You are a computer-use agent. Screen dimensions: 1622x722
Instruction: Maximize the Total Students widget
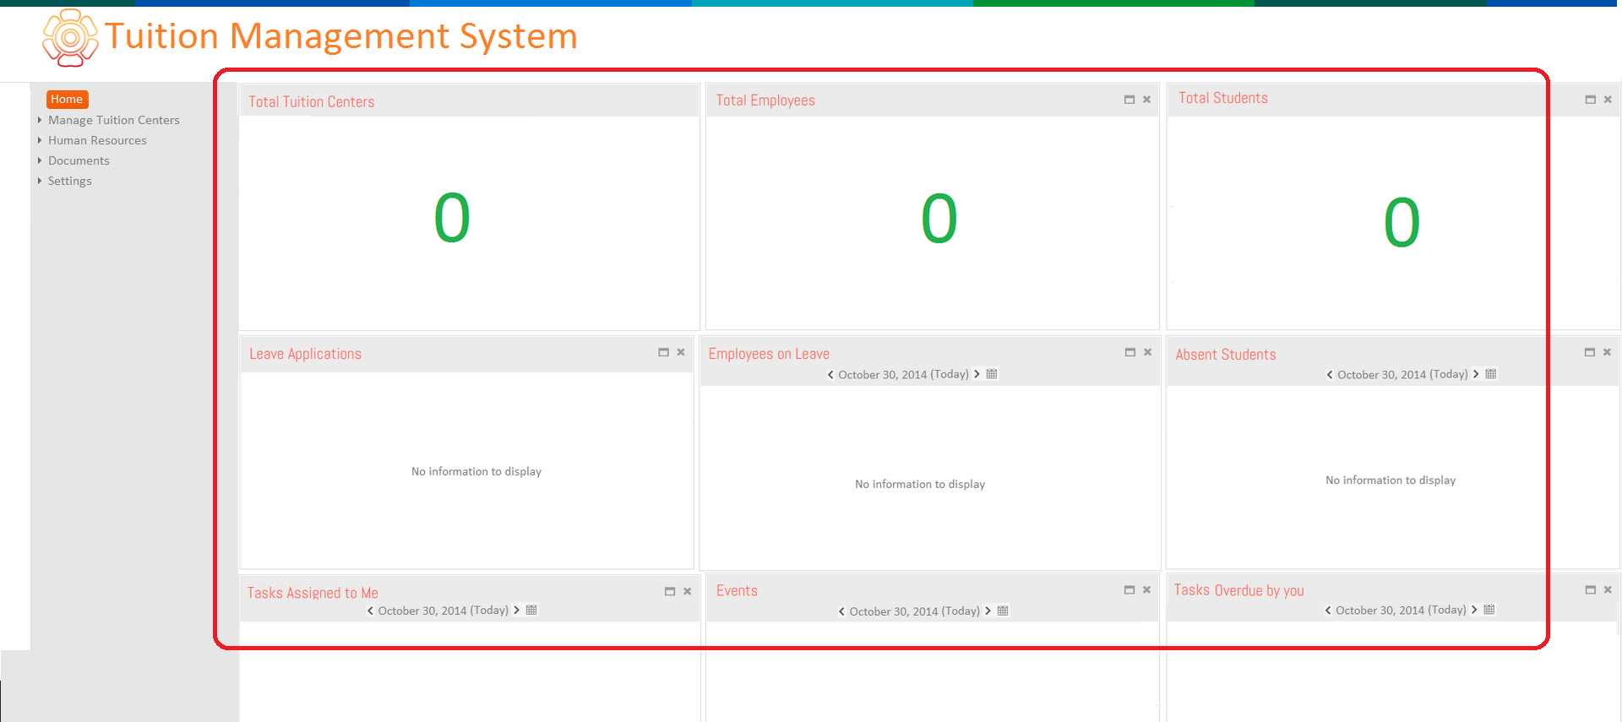tap(1591, 100)
